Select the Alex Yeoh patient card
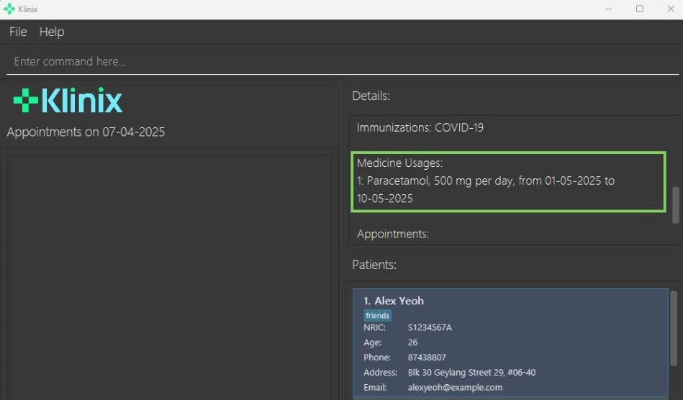 coord(510,342)
